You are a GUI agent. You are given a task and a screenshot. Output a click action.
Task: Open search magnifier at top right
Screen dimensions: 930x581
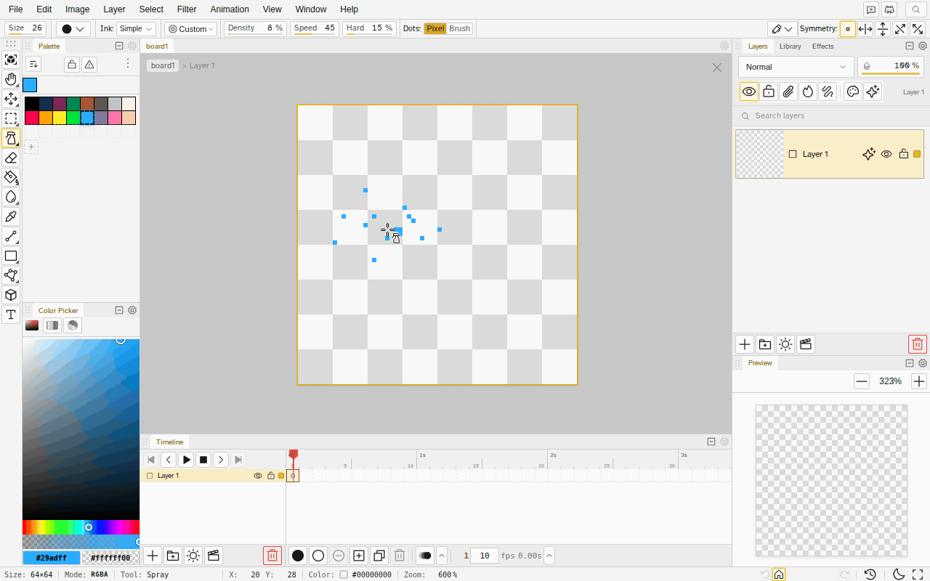pyautogui.click(x=916, y=9)
